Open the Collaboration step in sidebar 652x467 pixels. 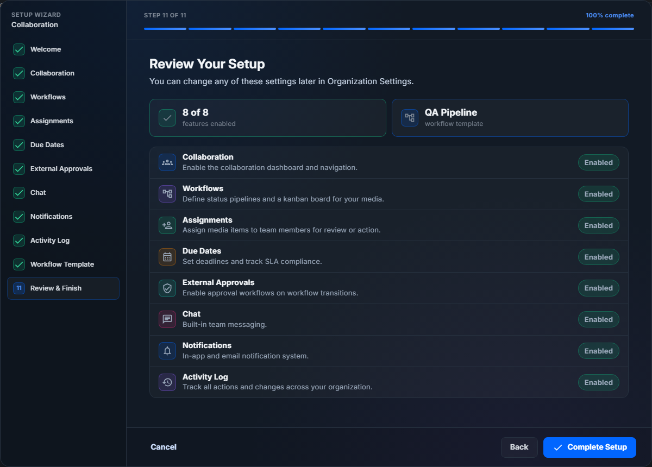63,73
